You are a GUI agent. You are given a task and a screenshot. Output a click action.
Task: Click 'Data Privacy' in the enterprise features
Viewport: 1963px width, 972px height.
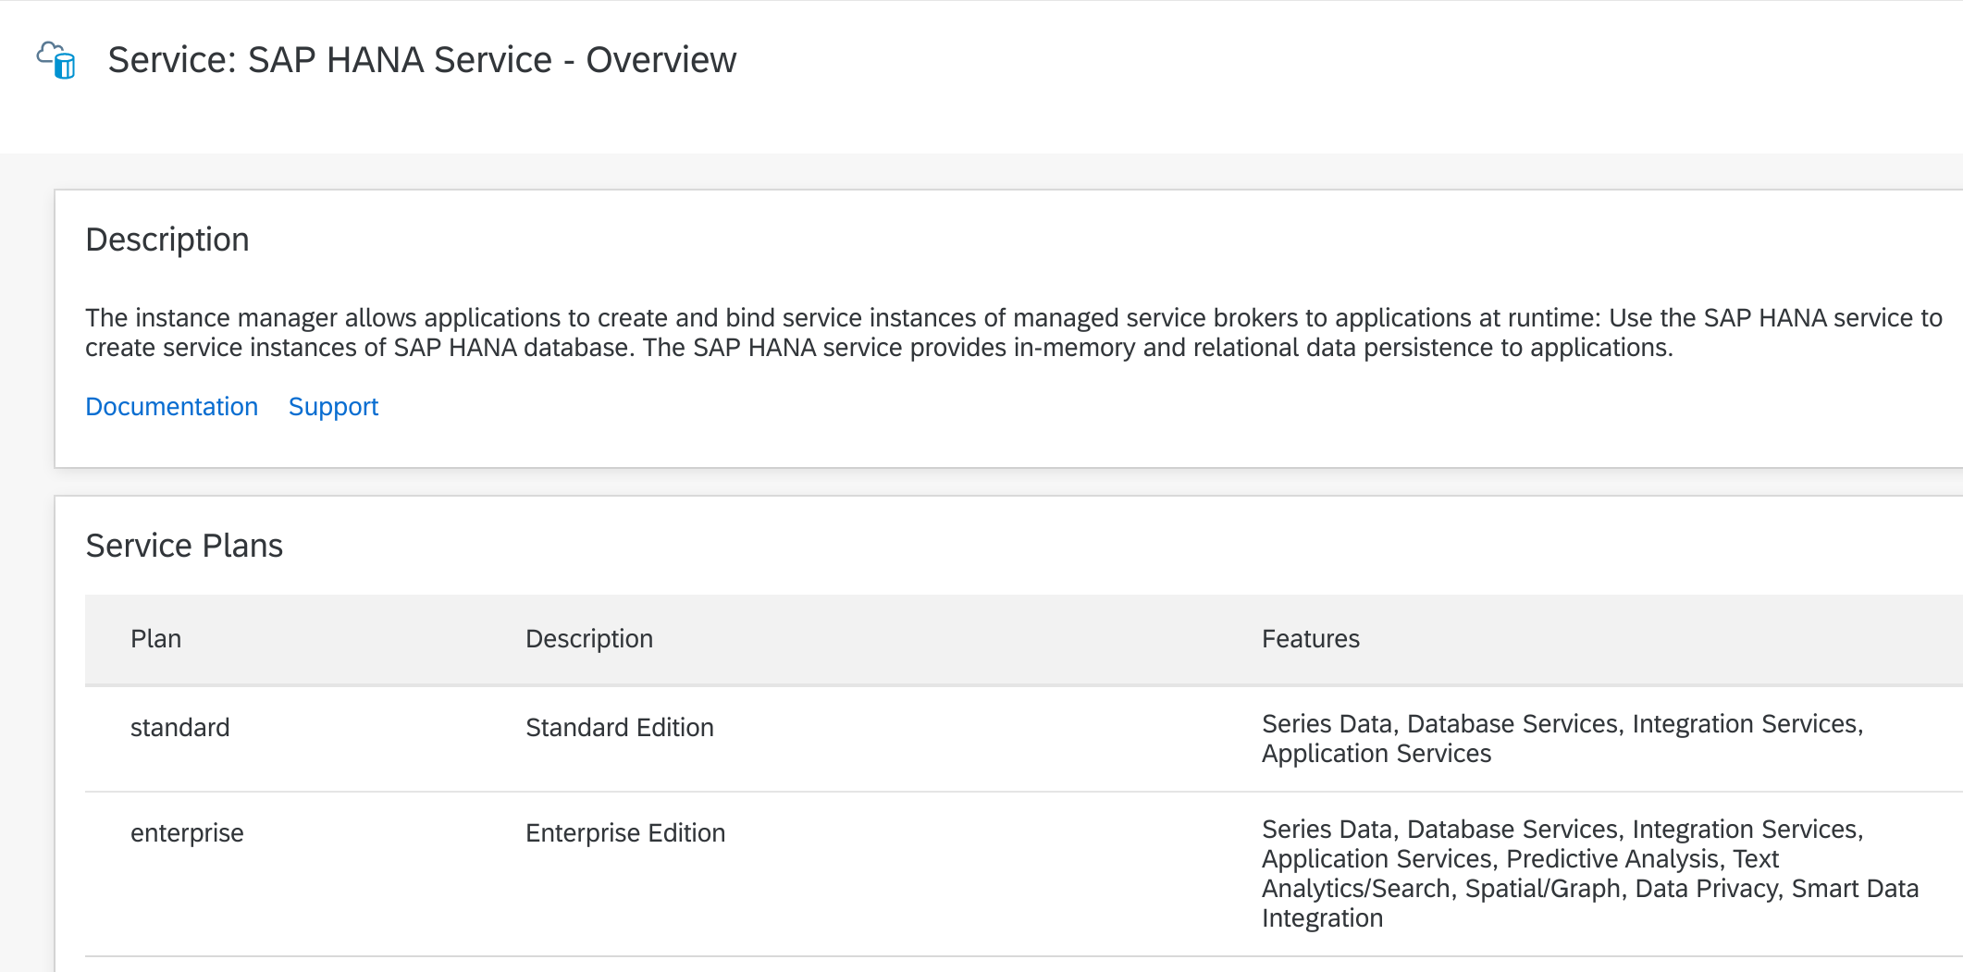(1706, 889)
